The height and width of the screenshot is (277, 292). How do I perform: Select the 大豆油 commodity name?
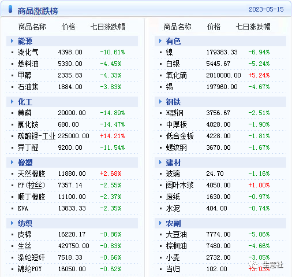[x=176, y=234]
